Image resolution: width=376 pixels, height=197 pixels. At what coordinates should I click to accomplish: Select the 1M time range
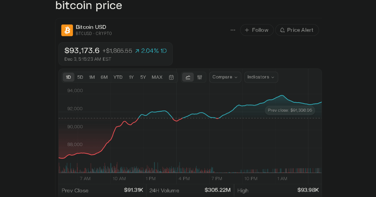point(92,77)
